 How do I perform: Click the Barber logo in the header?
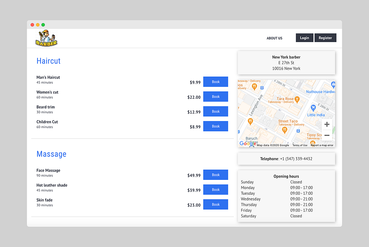coord(46,38)
